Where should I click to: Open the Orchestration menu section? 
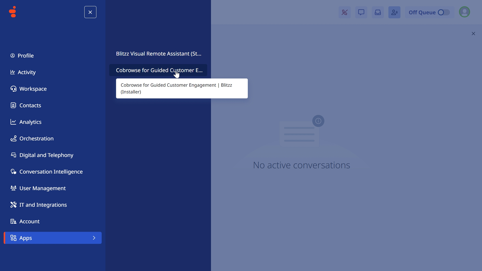pos(36,139)
